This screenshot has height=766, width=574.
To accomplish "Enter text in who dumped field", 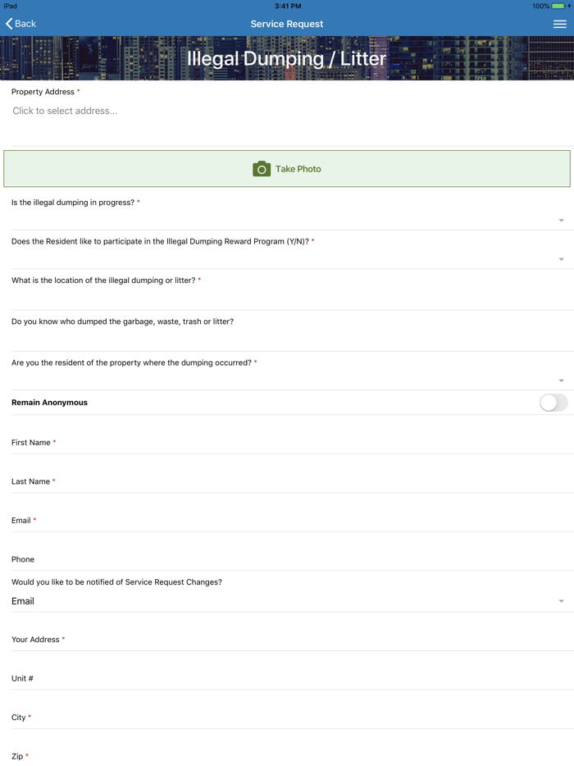I will click(x=287, y=340).
